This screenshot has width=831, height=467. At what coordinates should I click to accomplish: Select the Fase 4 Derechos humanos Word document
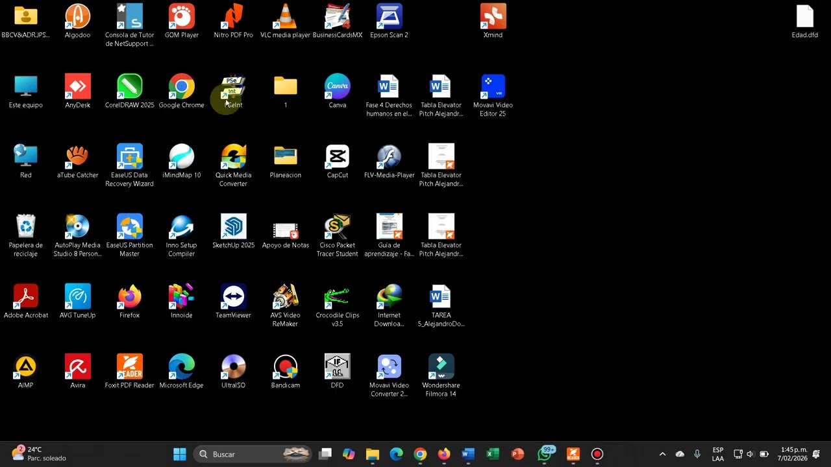[389, 86]
